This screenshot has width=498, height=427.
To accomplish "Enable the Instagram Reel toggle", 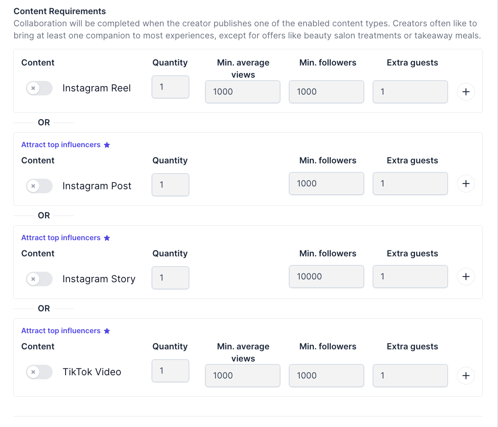I will [x=39, y=88].
